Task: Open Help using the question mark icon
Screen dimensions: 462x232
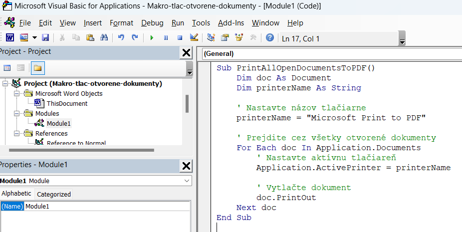Action: click(x=270, y=38)
